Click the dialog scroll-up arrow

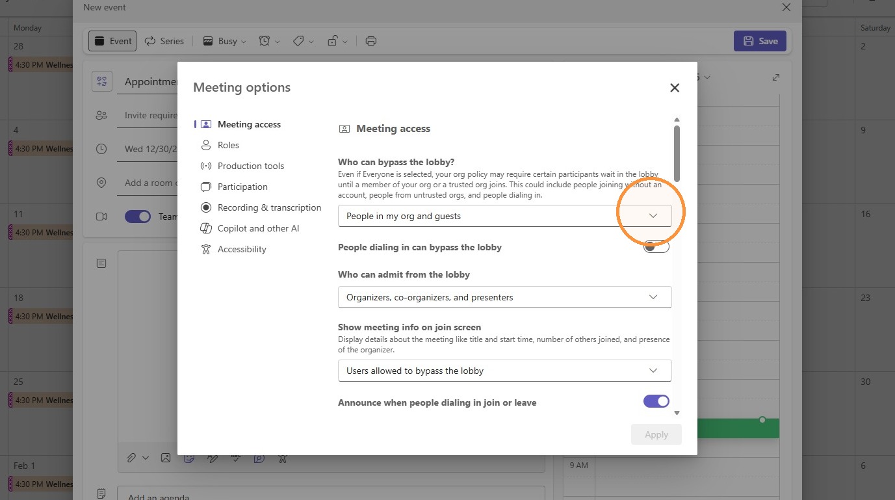[677, 120]
